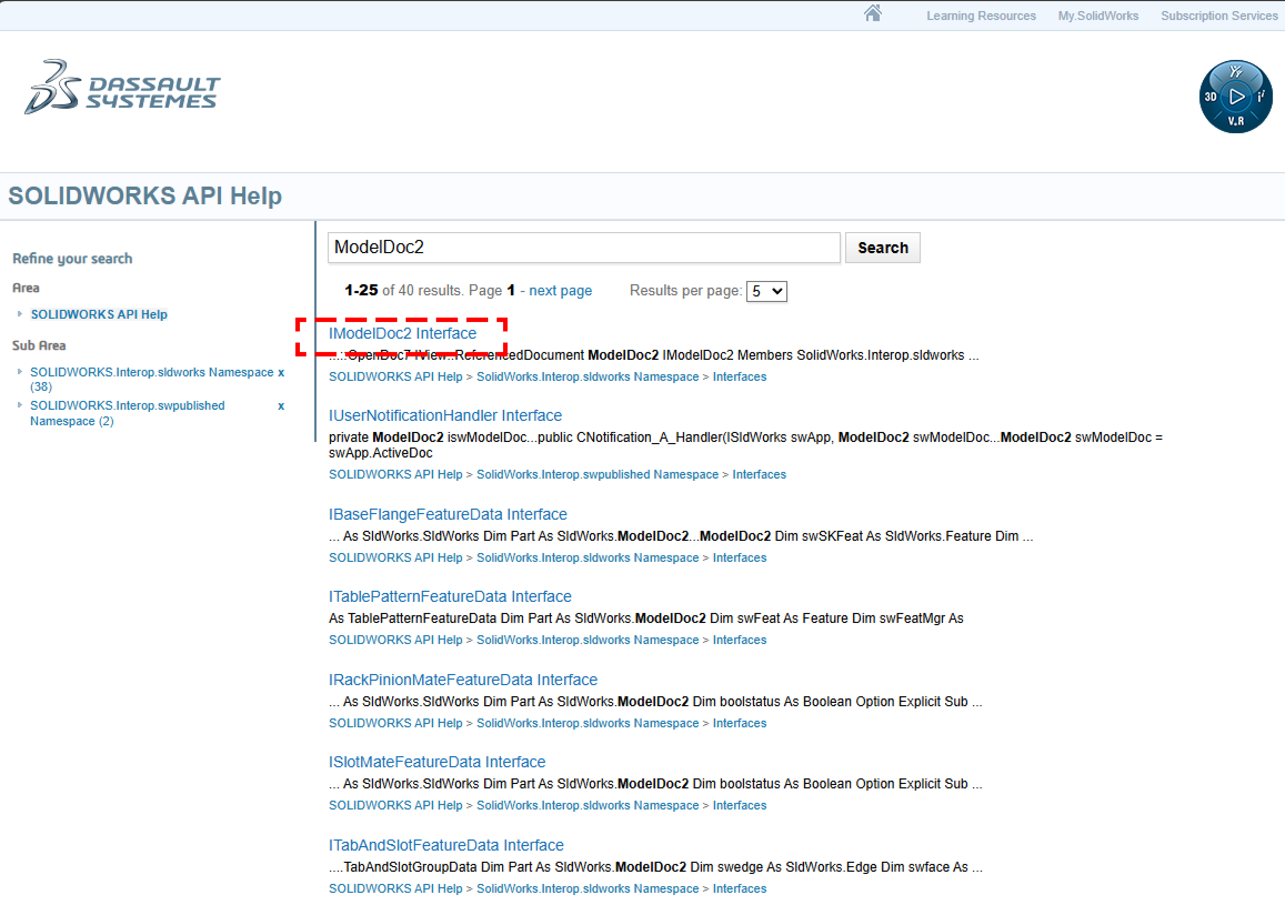Click the 3D segment of compass icon

pyautogui.click(x=1210, y=97)
